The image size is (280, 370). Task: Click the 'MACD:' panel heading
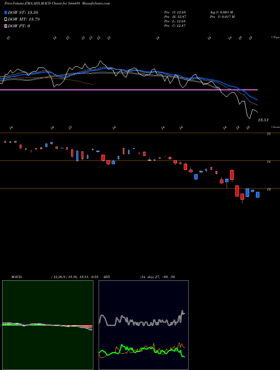(x=17, y=277)
